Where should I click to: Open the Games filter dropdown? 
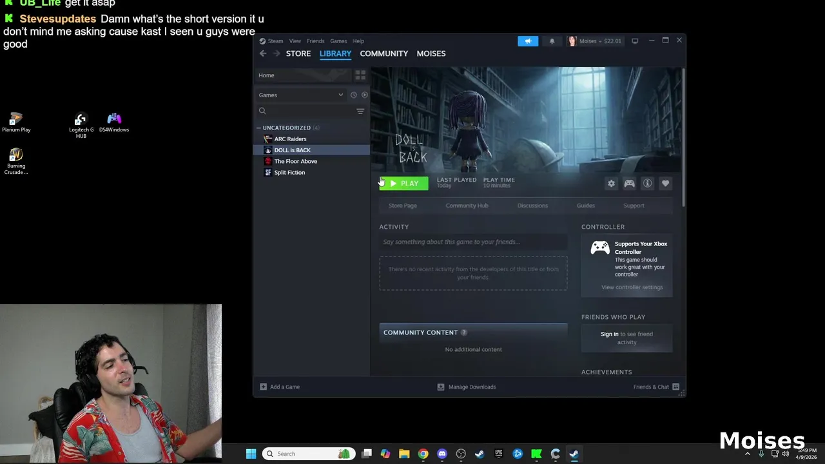pyautogui.click(x=301, y=95)
